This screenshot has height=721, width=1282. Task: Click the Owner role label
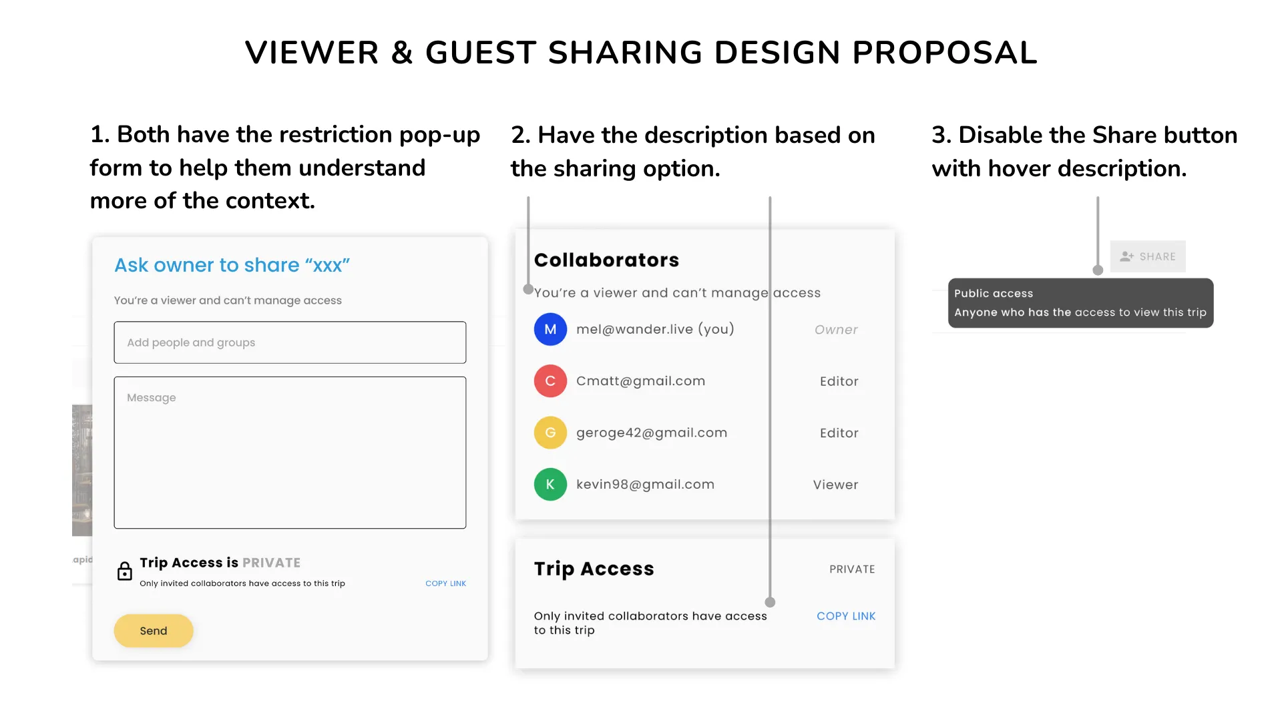click(836, 330)
